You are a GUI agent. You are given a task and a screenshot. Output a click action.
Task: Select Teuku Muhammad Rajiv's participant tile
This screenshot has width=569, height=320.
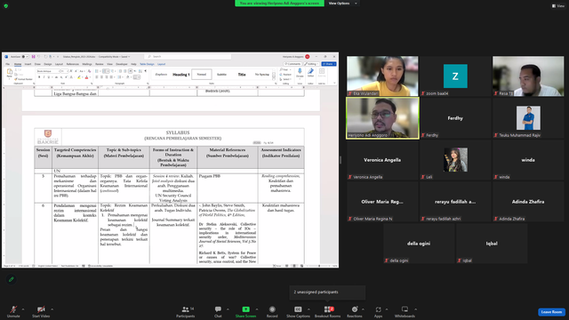(528, 118)
